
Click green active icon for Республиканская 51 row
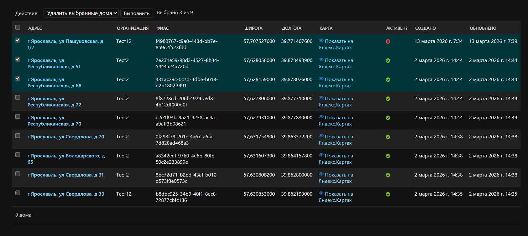[388, 60]
